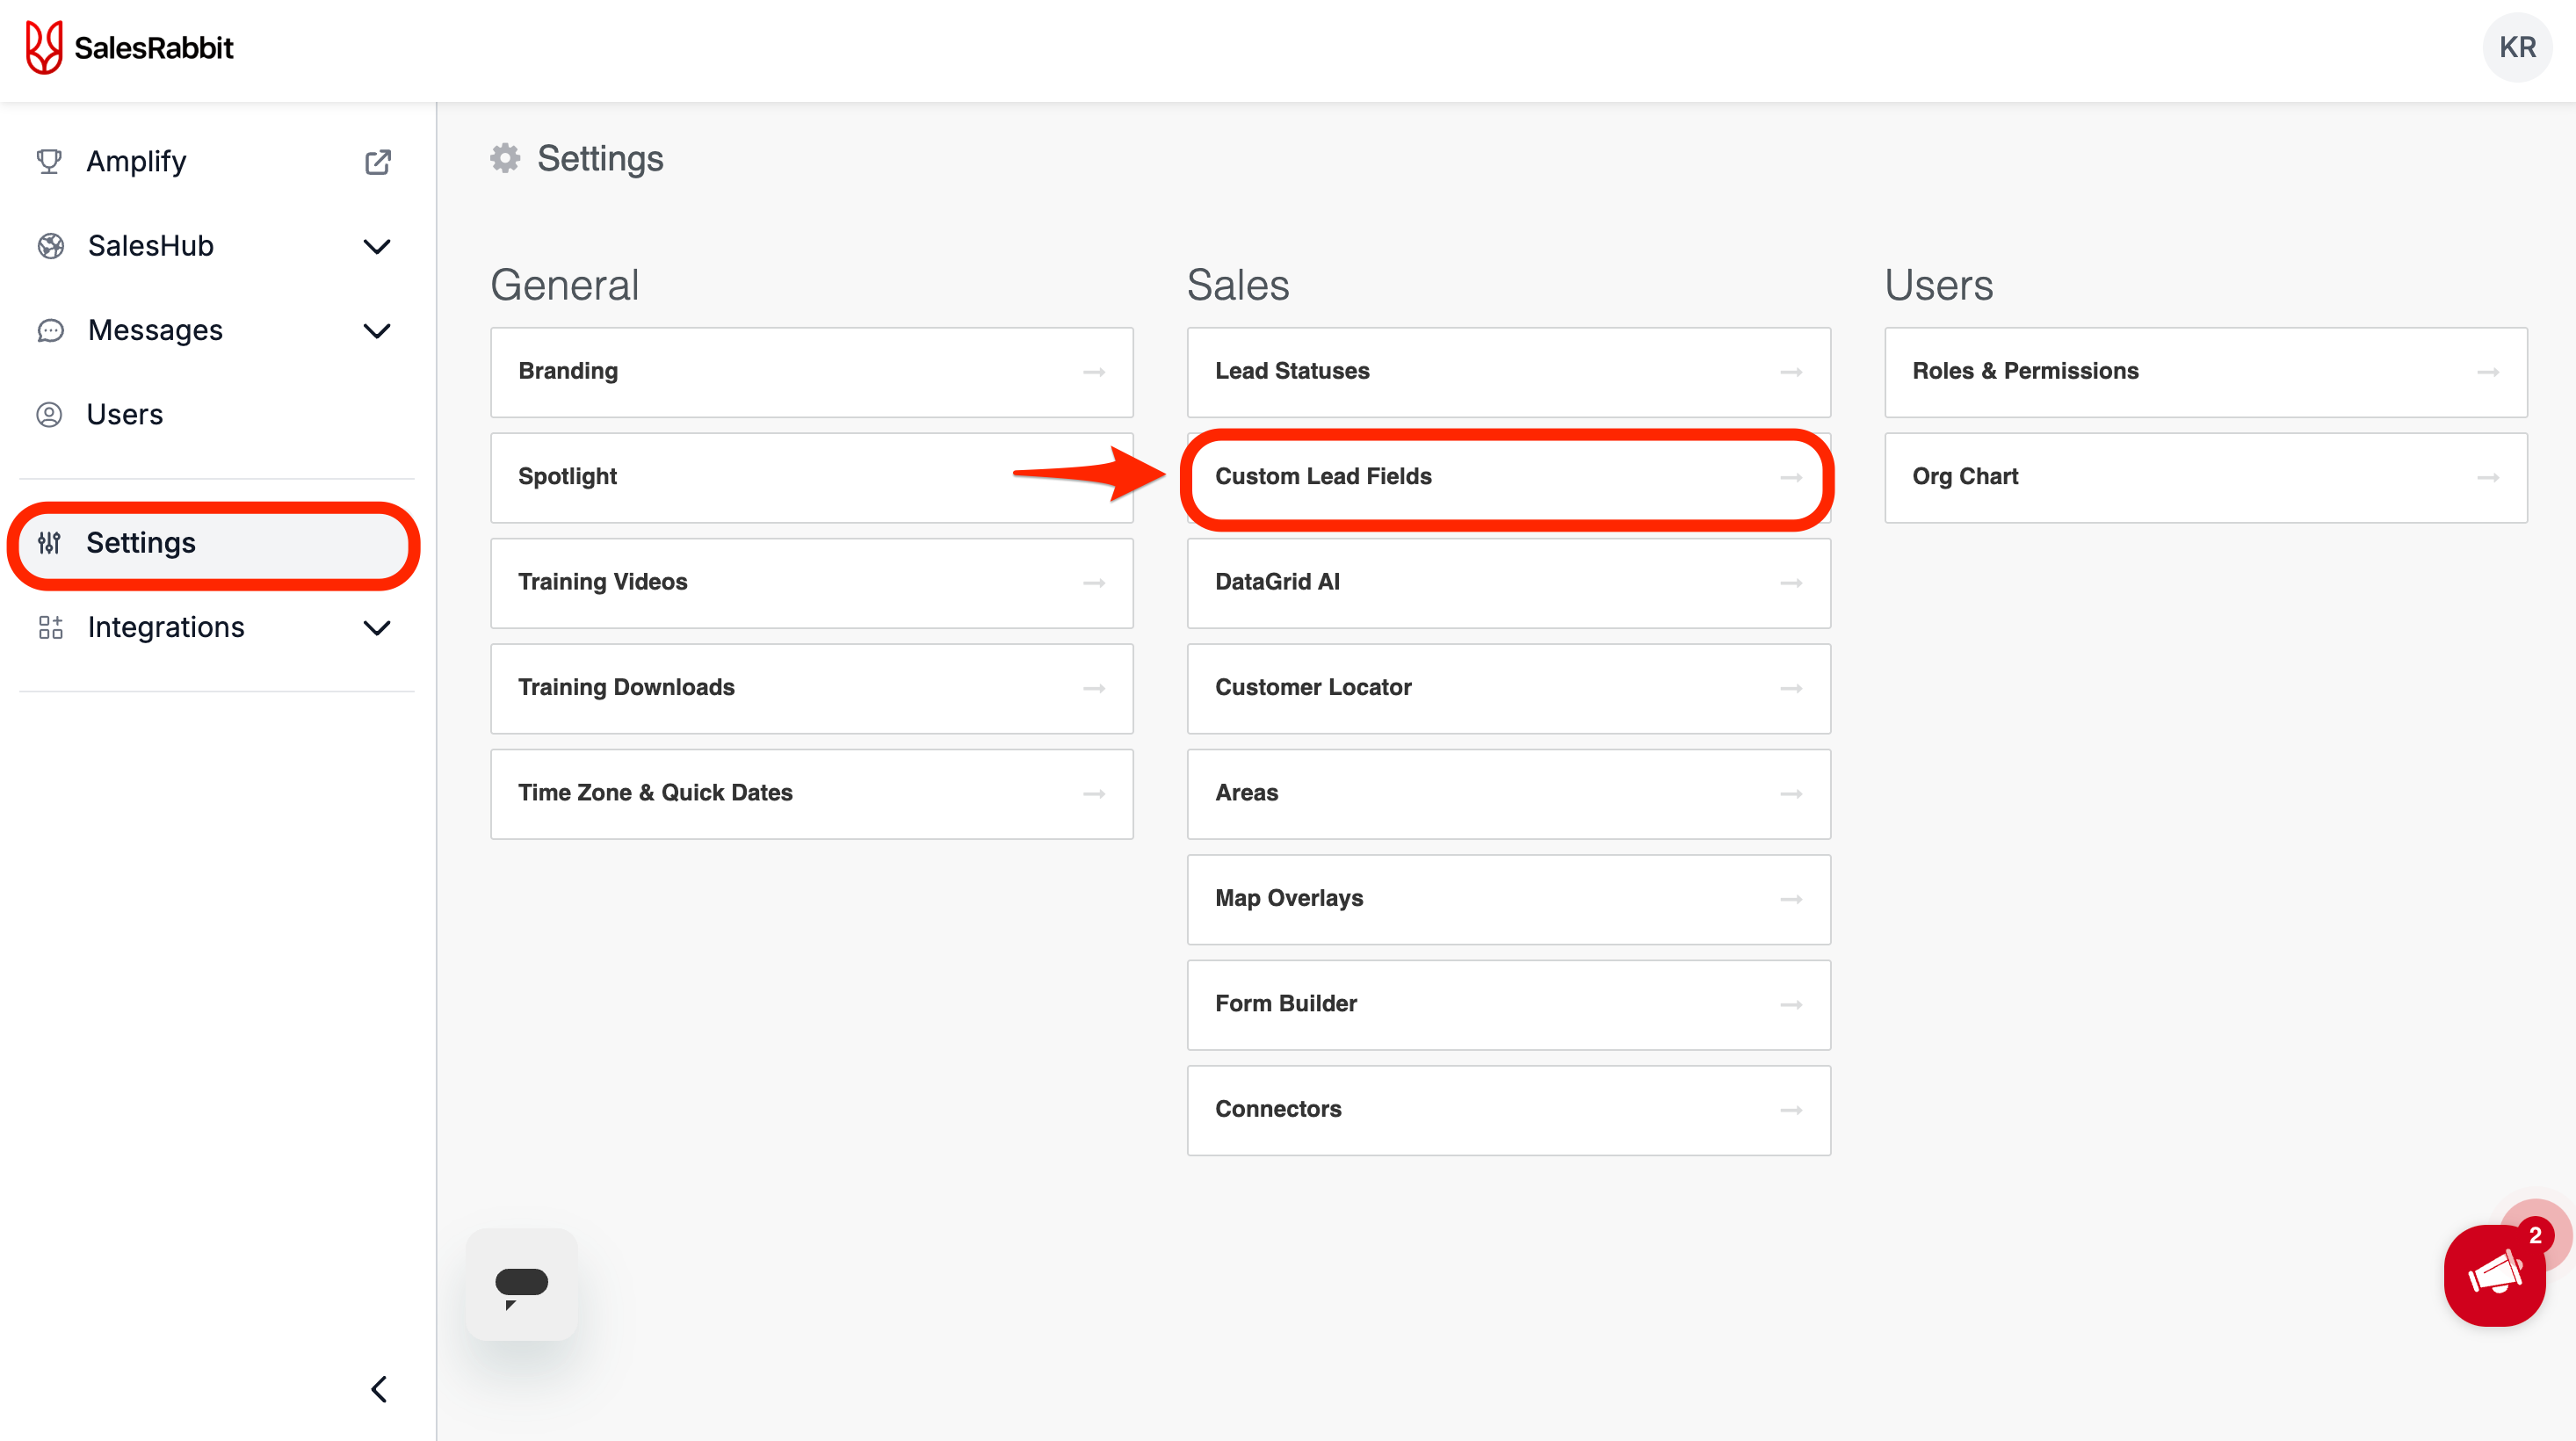The width and height of the screenshot is (2576, 1441).
Task: Collapse the sidebar with left chevron
Action: tap(379, 1389)
